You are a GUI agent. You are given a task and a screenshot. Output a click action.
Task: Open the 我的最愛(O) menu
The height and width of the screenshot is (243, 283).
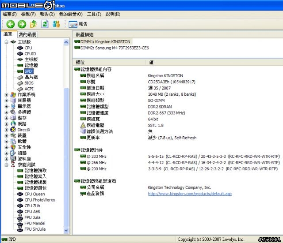[71, 14]
